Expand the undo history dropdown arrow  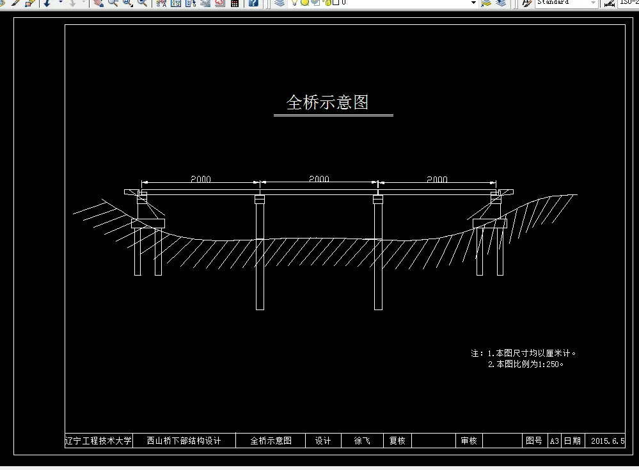(61, 3)
